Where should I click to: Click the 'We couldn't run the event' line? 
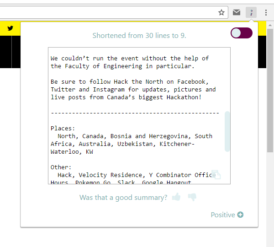point(130,58)
